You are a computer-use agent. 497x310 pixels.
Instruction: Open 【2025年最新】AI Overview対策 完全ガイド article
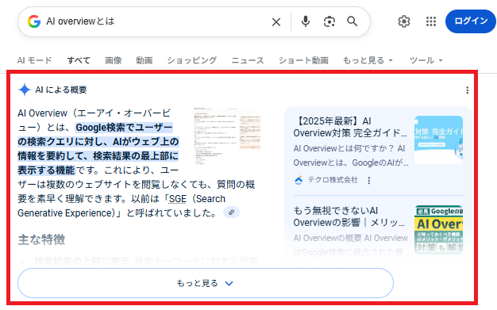pos(350,127)
